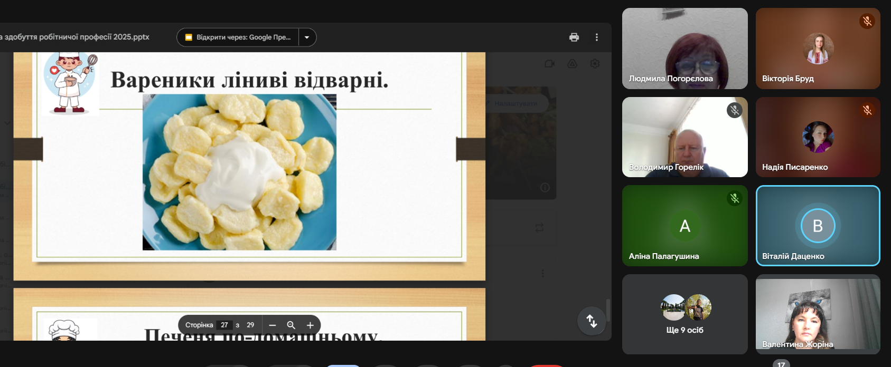Click the slide title 'Вареники ліниві відварні.'
Image resolution: width=891 pixels, height=367 pixels.
(249, 80)
